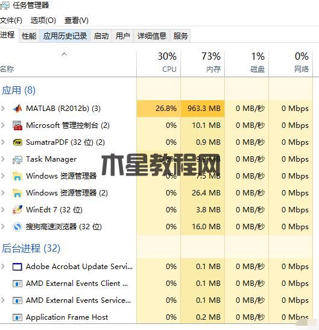
Task: Click the SumatraPDF application icon
Action: point(17,142)
